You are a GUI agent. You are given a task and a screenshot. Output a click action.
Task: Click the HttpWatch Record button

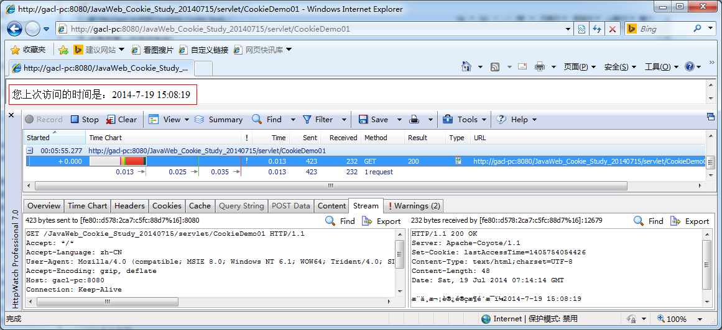pyautogui.click(x=44, y=120)
